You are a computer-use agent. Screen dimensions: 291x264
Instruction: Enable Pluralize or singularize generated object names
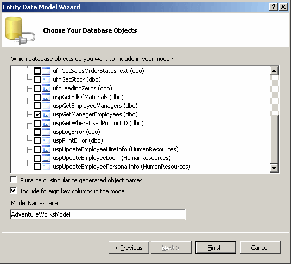click(x=14, y=180)
